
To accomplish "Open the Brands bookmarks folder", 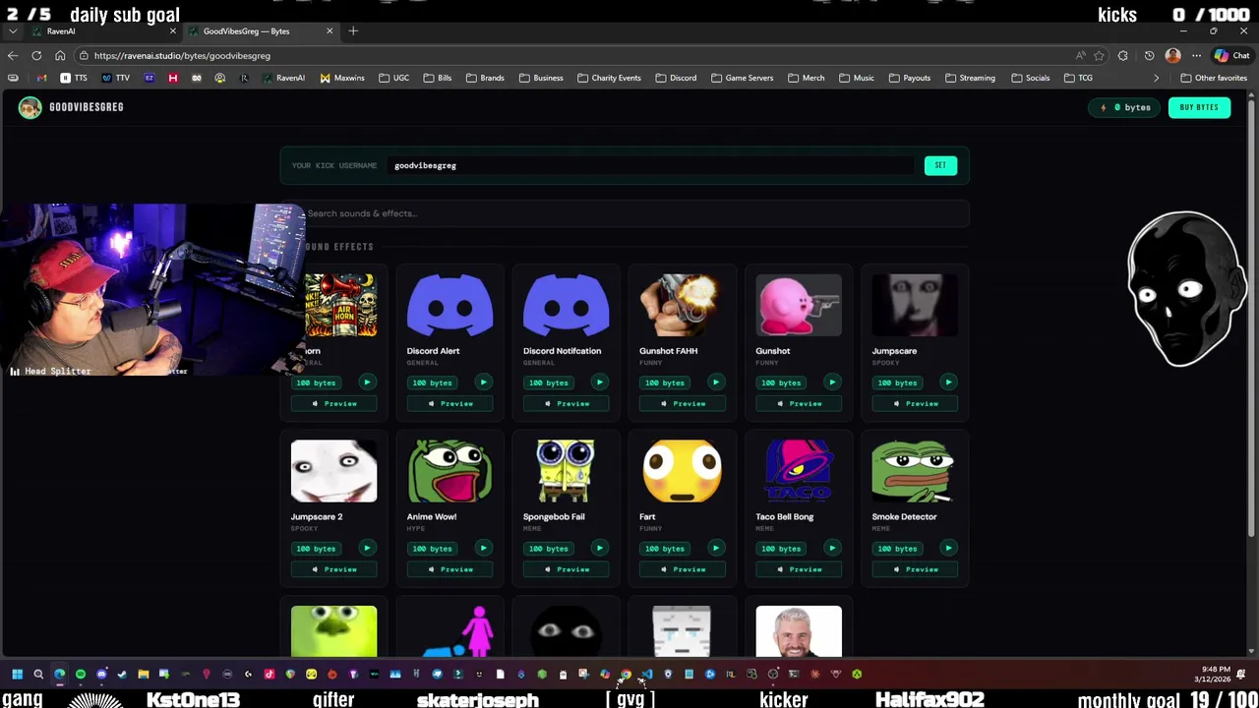I will (x=484, y=78).
